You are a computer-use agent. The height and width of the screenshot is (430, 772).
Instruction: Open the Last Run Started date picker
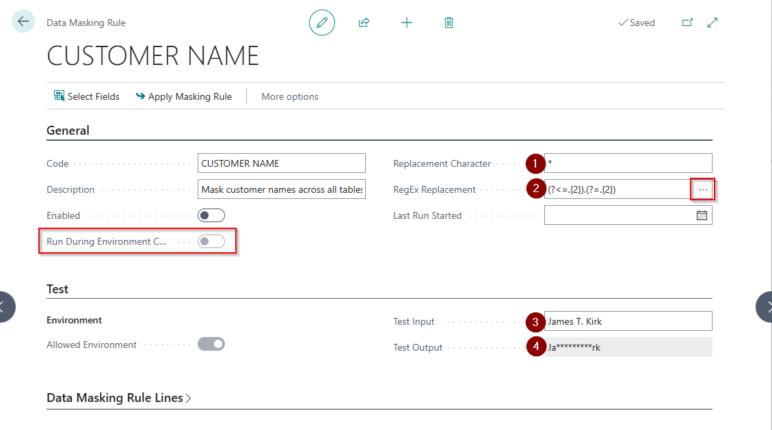point(704,215)
